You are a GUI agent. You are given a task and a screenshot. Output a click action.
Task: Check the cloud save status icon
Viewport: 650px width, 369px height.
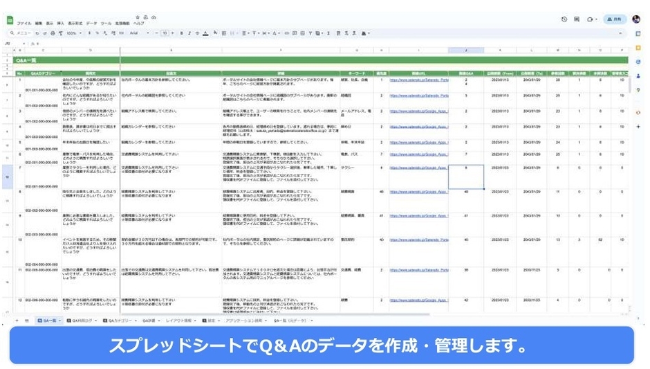pos(154,17)
